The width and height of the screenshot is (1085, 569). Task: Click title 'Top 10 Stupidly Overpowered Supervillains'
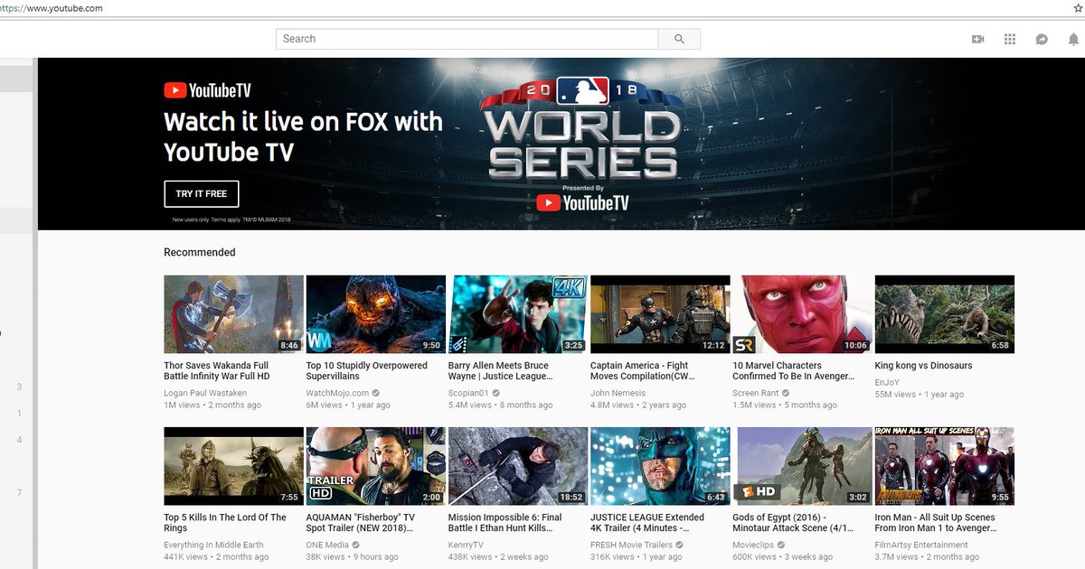(367, 371)
